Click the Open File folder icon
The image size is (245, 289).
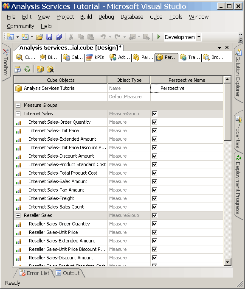pos(39,37)
